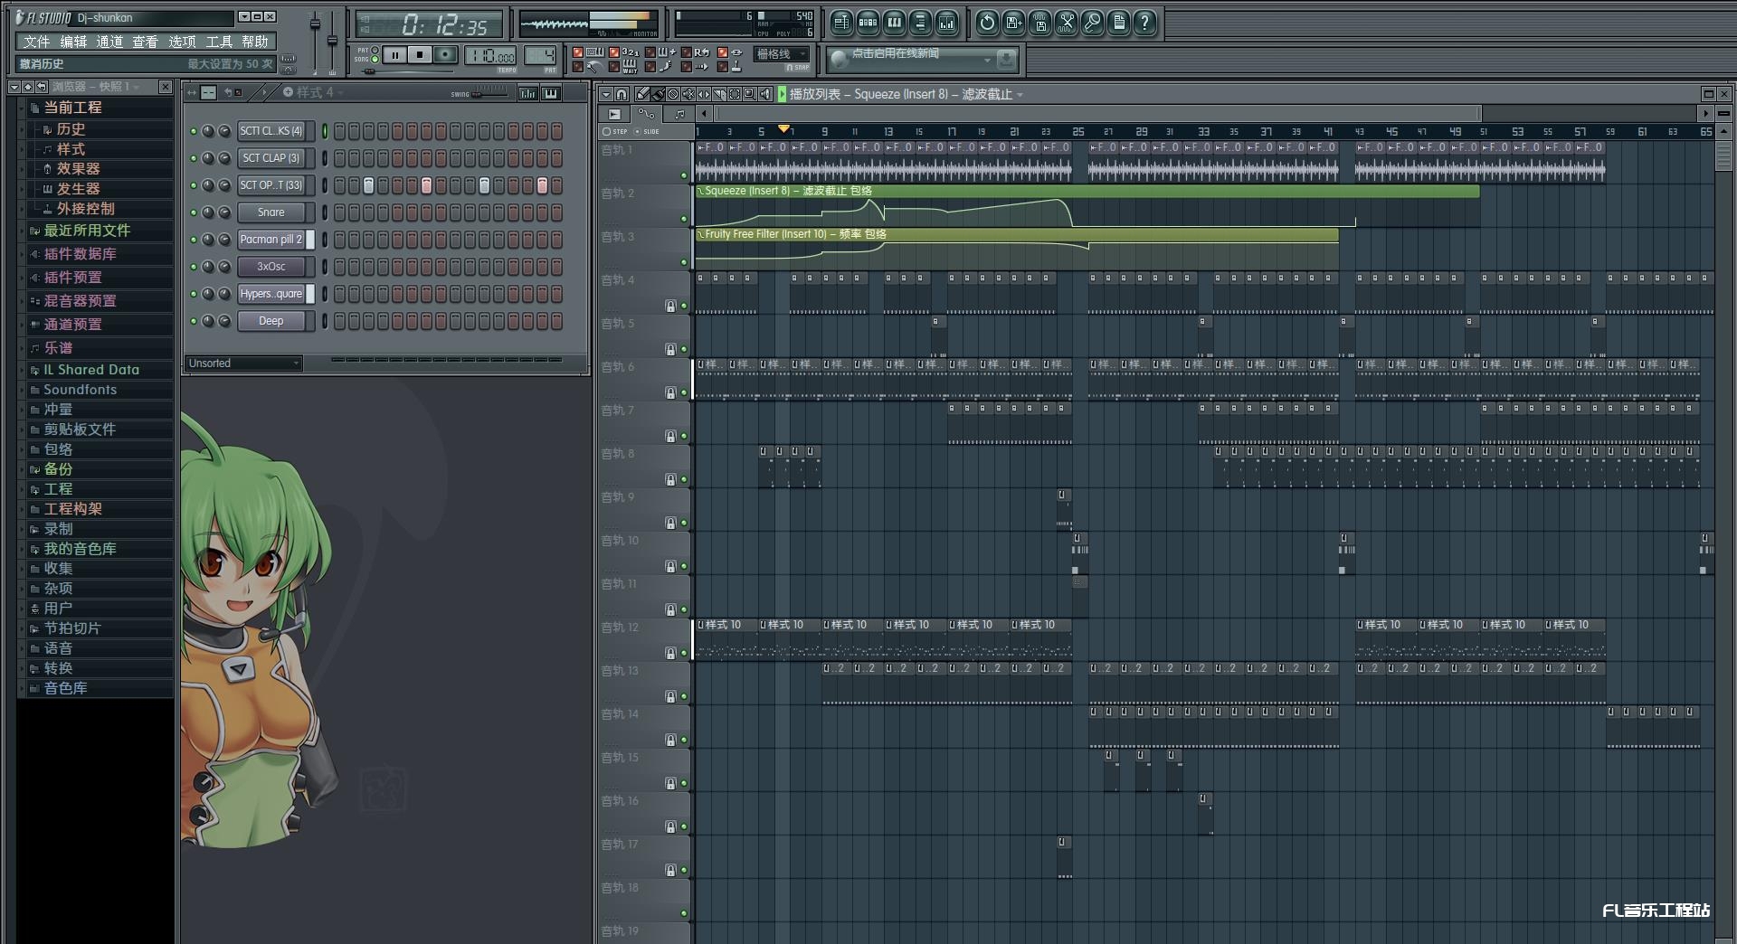The height and width of the screenshot is (944, 1737).
Task: Click the graph editor icon in step sequencer
Action: pyautogui.click(x=528, y=92)
